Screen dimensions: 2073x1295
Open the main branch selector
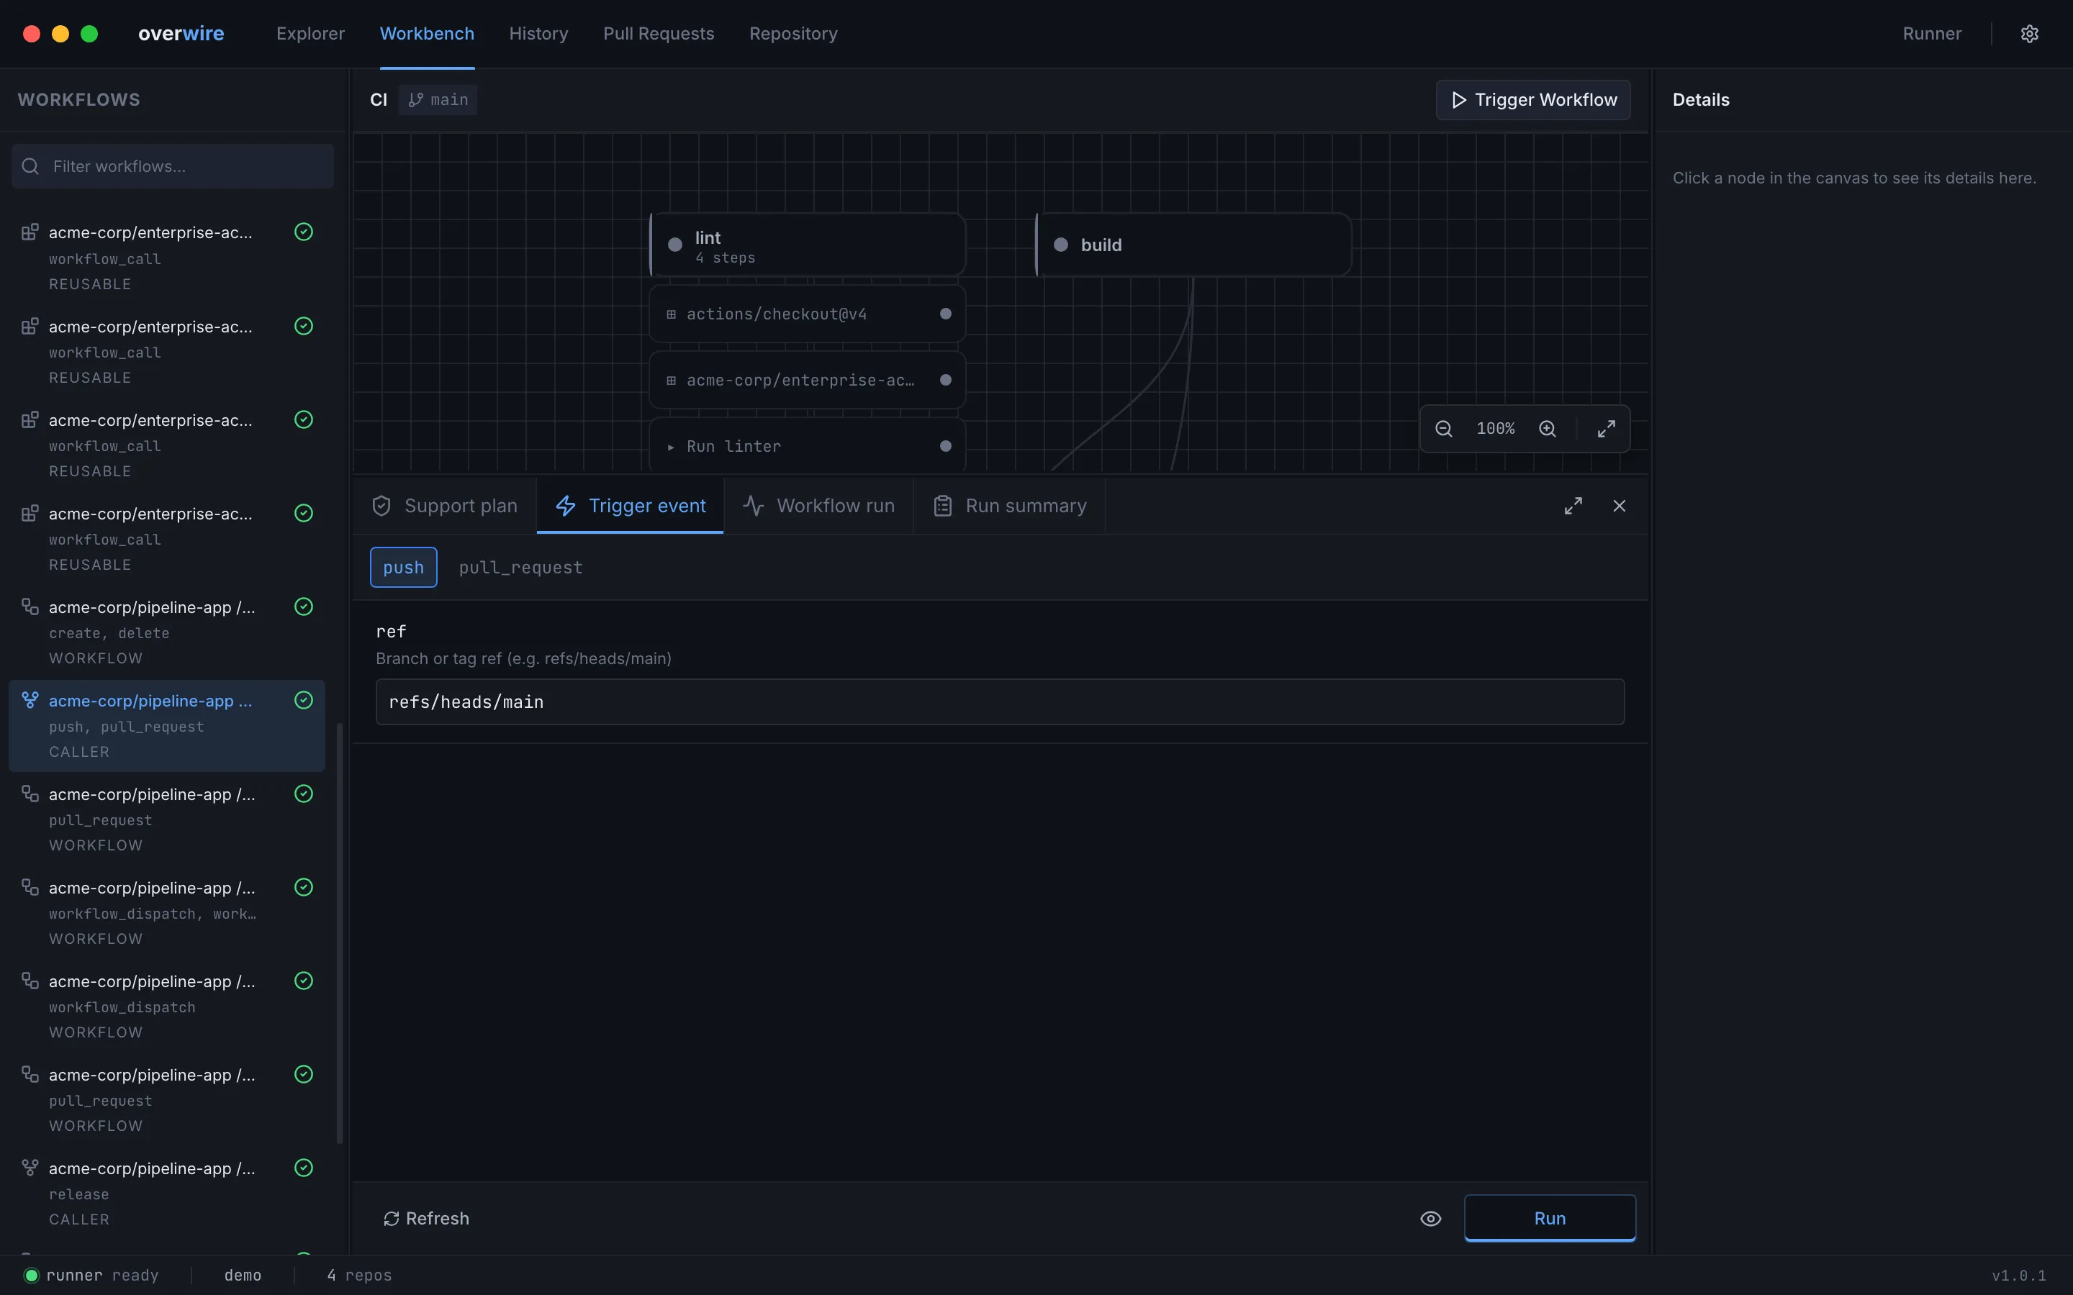(438, 100)
